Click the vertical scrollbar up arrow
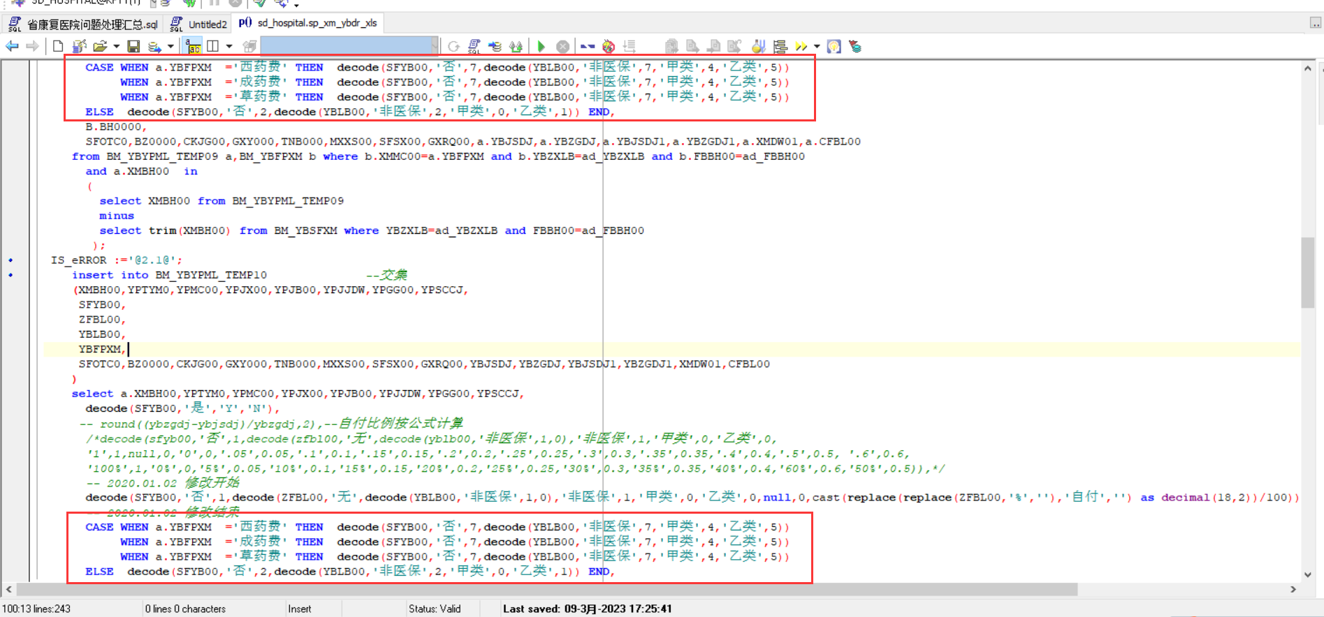 point(1307,68)
